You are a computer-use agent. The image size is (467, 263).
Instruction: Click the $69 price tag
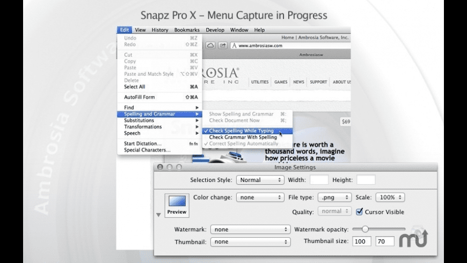[346, 121]
